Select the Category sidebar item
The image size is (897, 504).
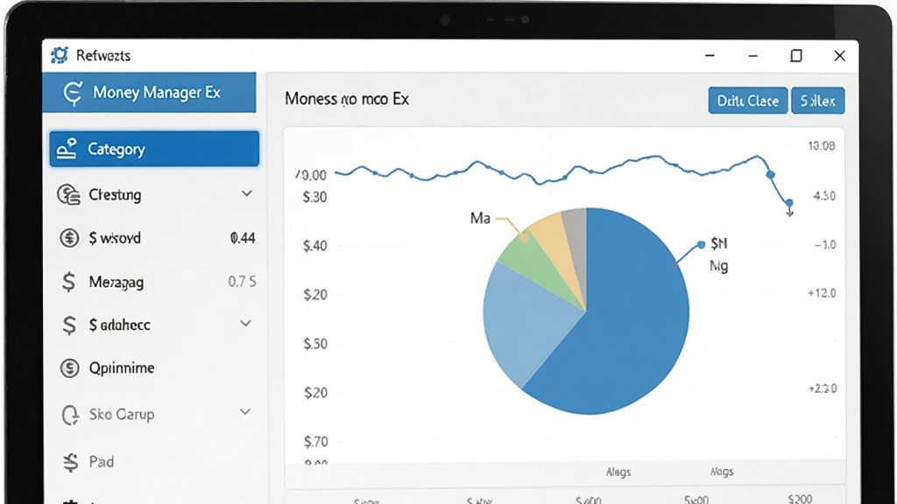pos(154,149)
